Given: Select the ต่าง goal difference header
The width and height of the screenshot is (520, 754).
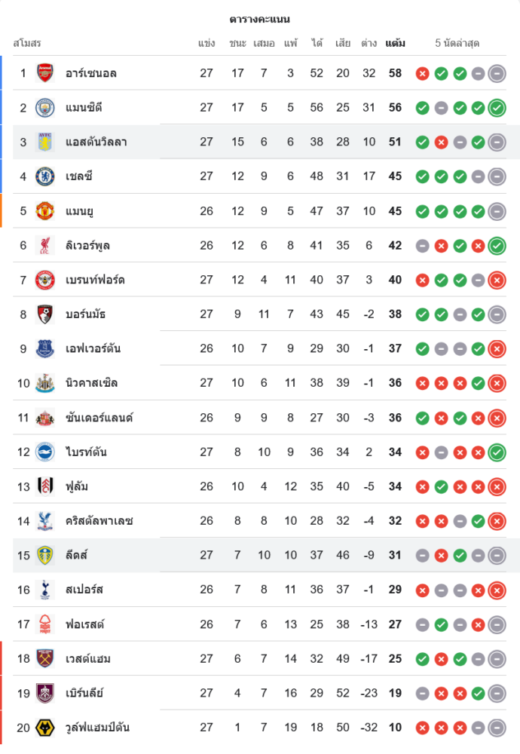Looking at the screenshot, I should [x=369, y=43].
